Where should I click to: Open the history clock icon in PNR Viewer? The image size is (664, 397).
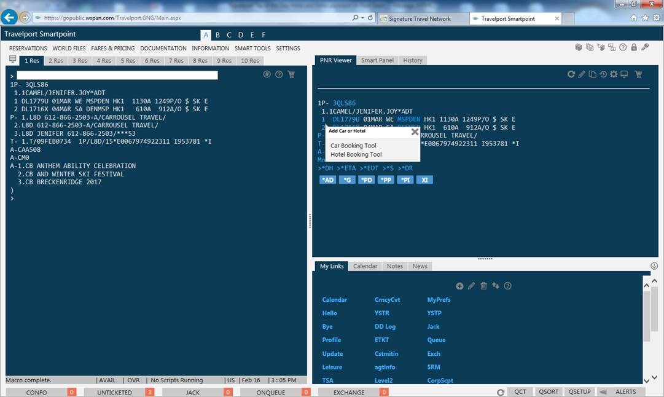(x=603, y=74)
